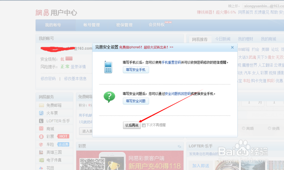Open 火车票 in 网易服务 list

[52, 113]
